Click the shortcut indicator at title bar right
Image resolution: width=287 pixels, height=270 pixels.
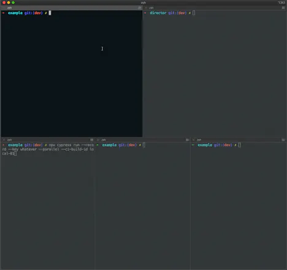[281, 2]
